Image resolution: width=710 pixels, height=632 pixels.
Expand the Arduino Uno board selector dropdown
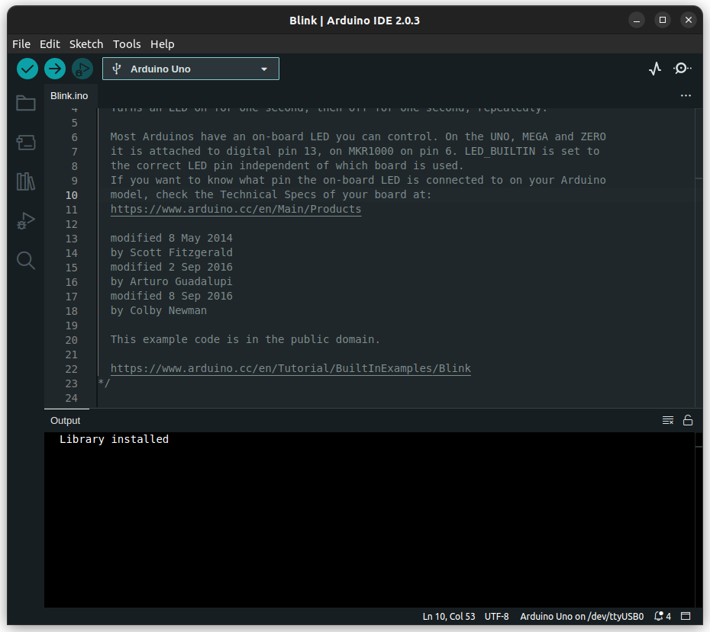tap(191, 69)
